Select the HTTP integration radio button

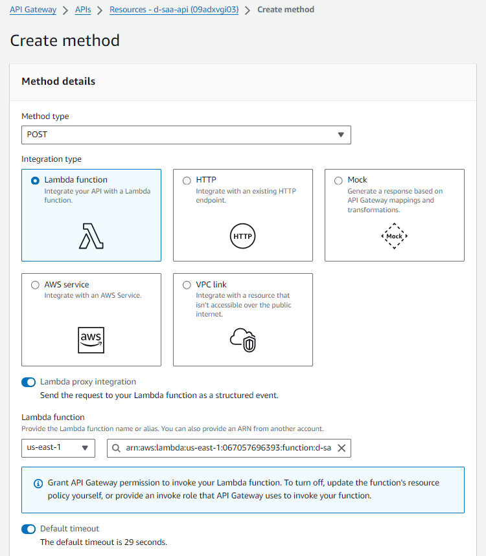[x=187, y=181]
